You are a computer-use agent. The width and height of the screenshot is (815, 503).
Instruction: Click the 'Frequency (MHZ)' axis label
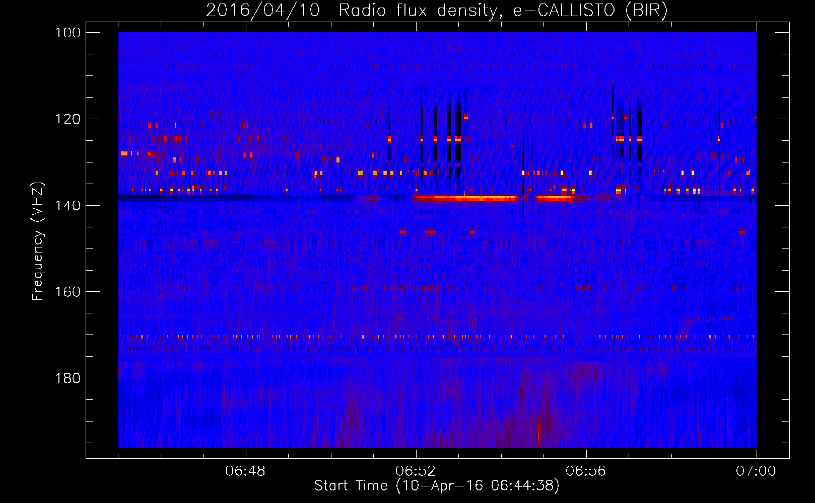tap(38, 241)
